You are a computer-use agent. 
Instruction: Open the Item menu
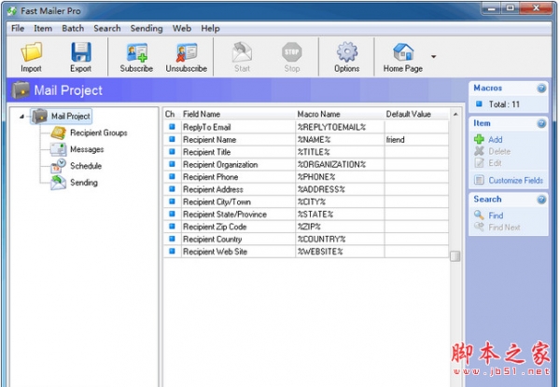tap(43, 28)
